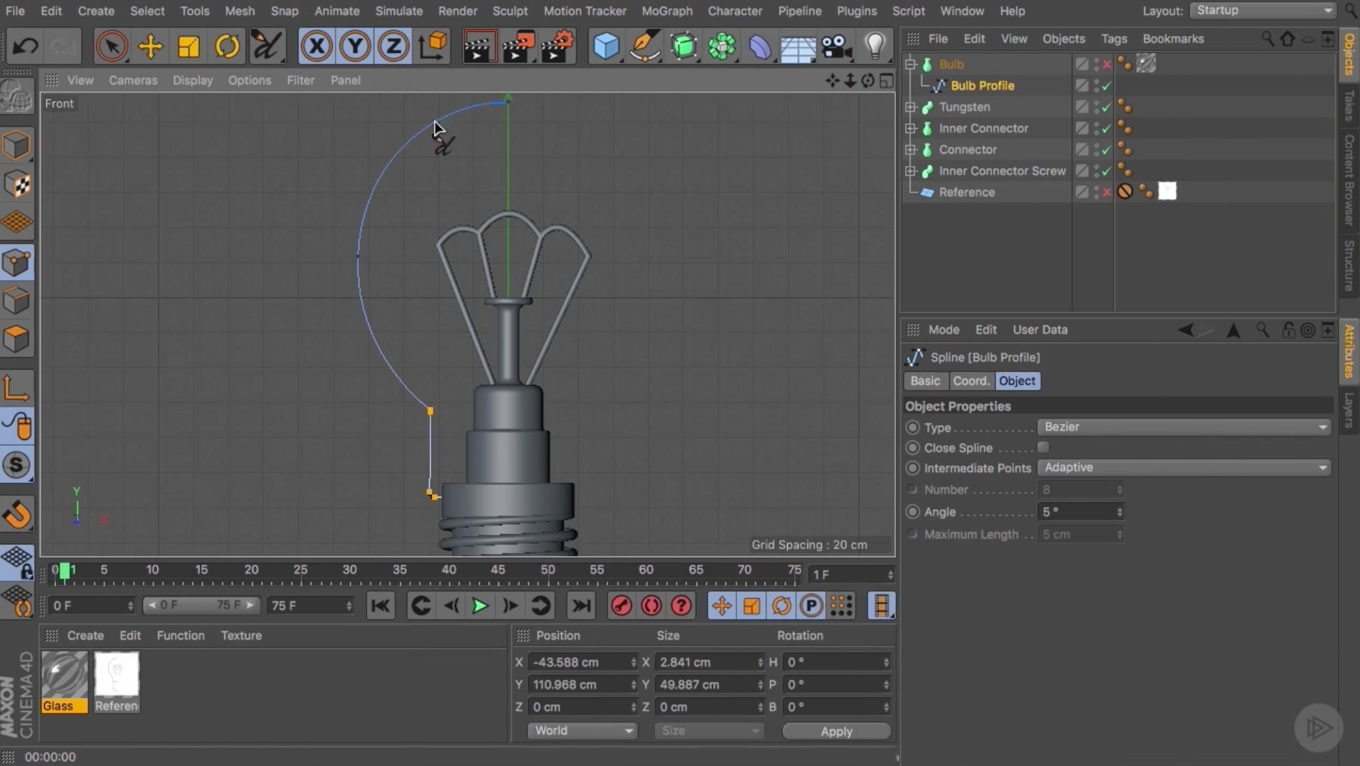
Task: Click the play button in timeline
Action: (480, 605)
